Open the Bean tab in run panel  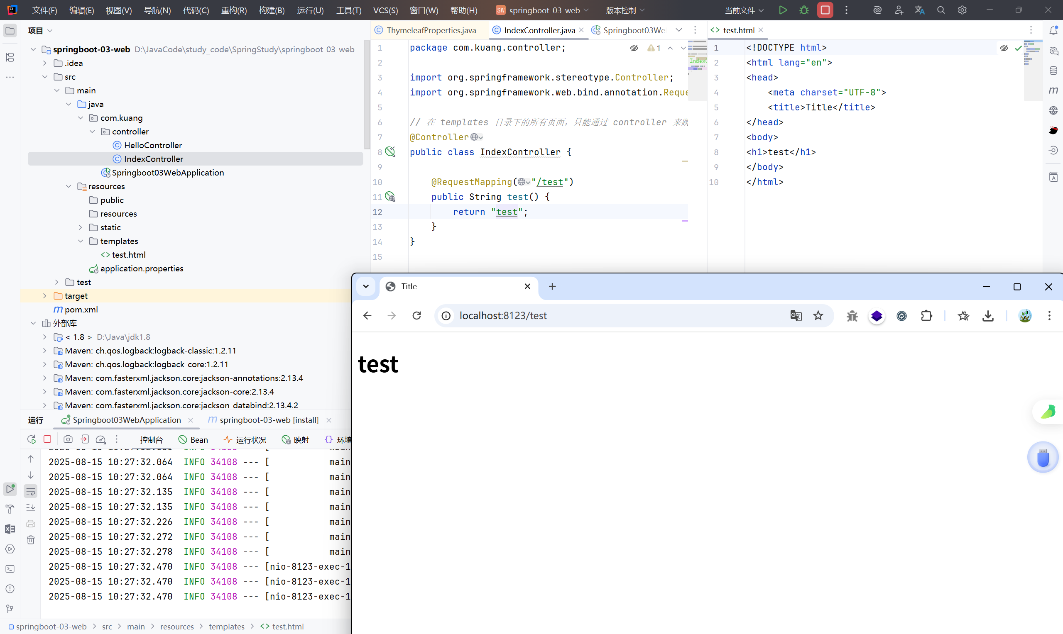[x=193, y=440]
